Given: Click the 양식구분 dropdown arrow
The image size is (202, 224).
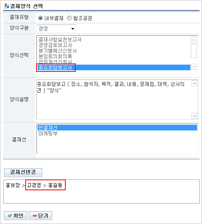Looking at the screenshot, I should pos(73,29).
